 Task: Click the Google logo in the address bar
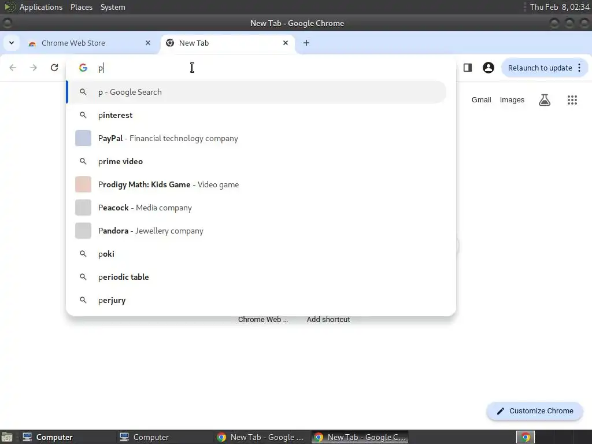(x=83, y=68)
